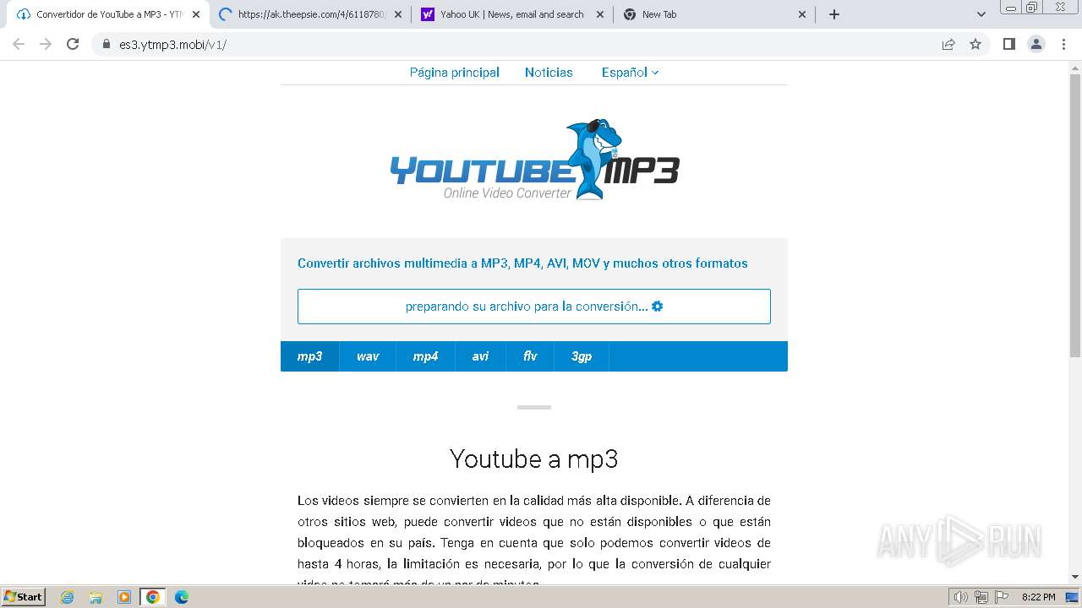Image resolution: width=1082 pixels, height=608 pixels.
Task: Click the address bar URL es3.ytmp3.mobi
Action: coord(172,45)
